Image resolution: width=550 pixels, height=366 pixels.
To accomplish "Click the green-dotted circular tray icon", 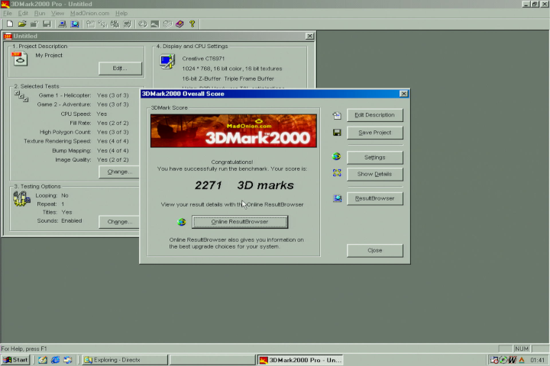I will pos(503,360).
